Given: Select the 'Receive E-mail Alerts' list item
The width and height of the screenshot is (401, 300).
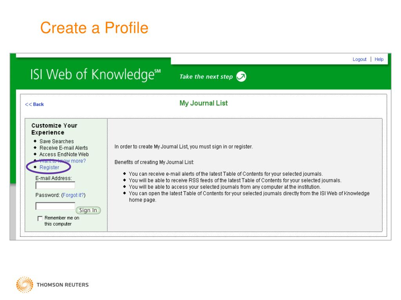Looking at the screenshot, I should (x=64, y=148).
